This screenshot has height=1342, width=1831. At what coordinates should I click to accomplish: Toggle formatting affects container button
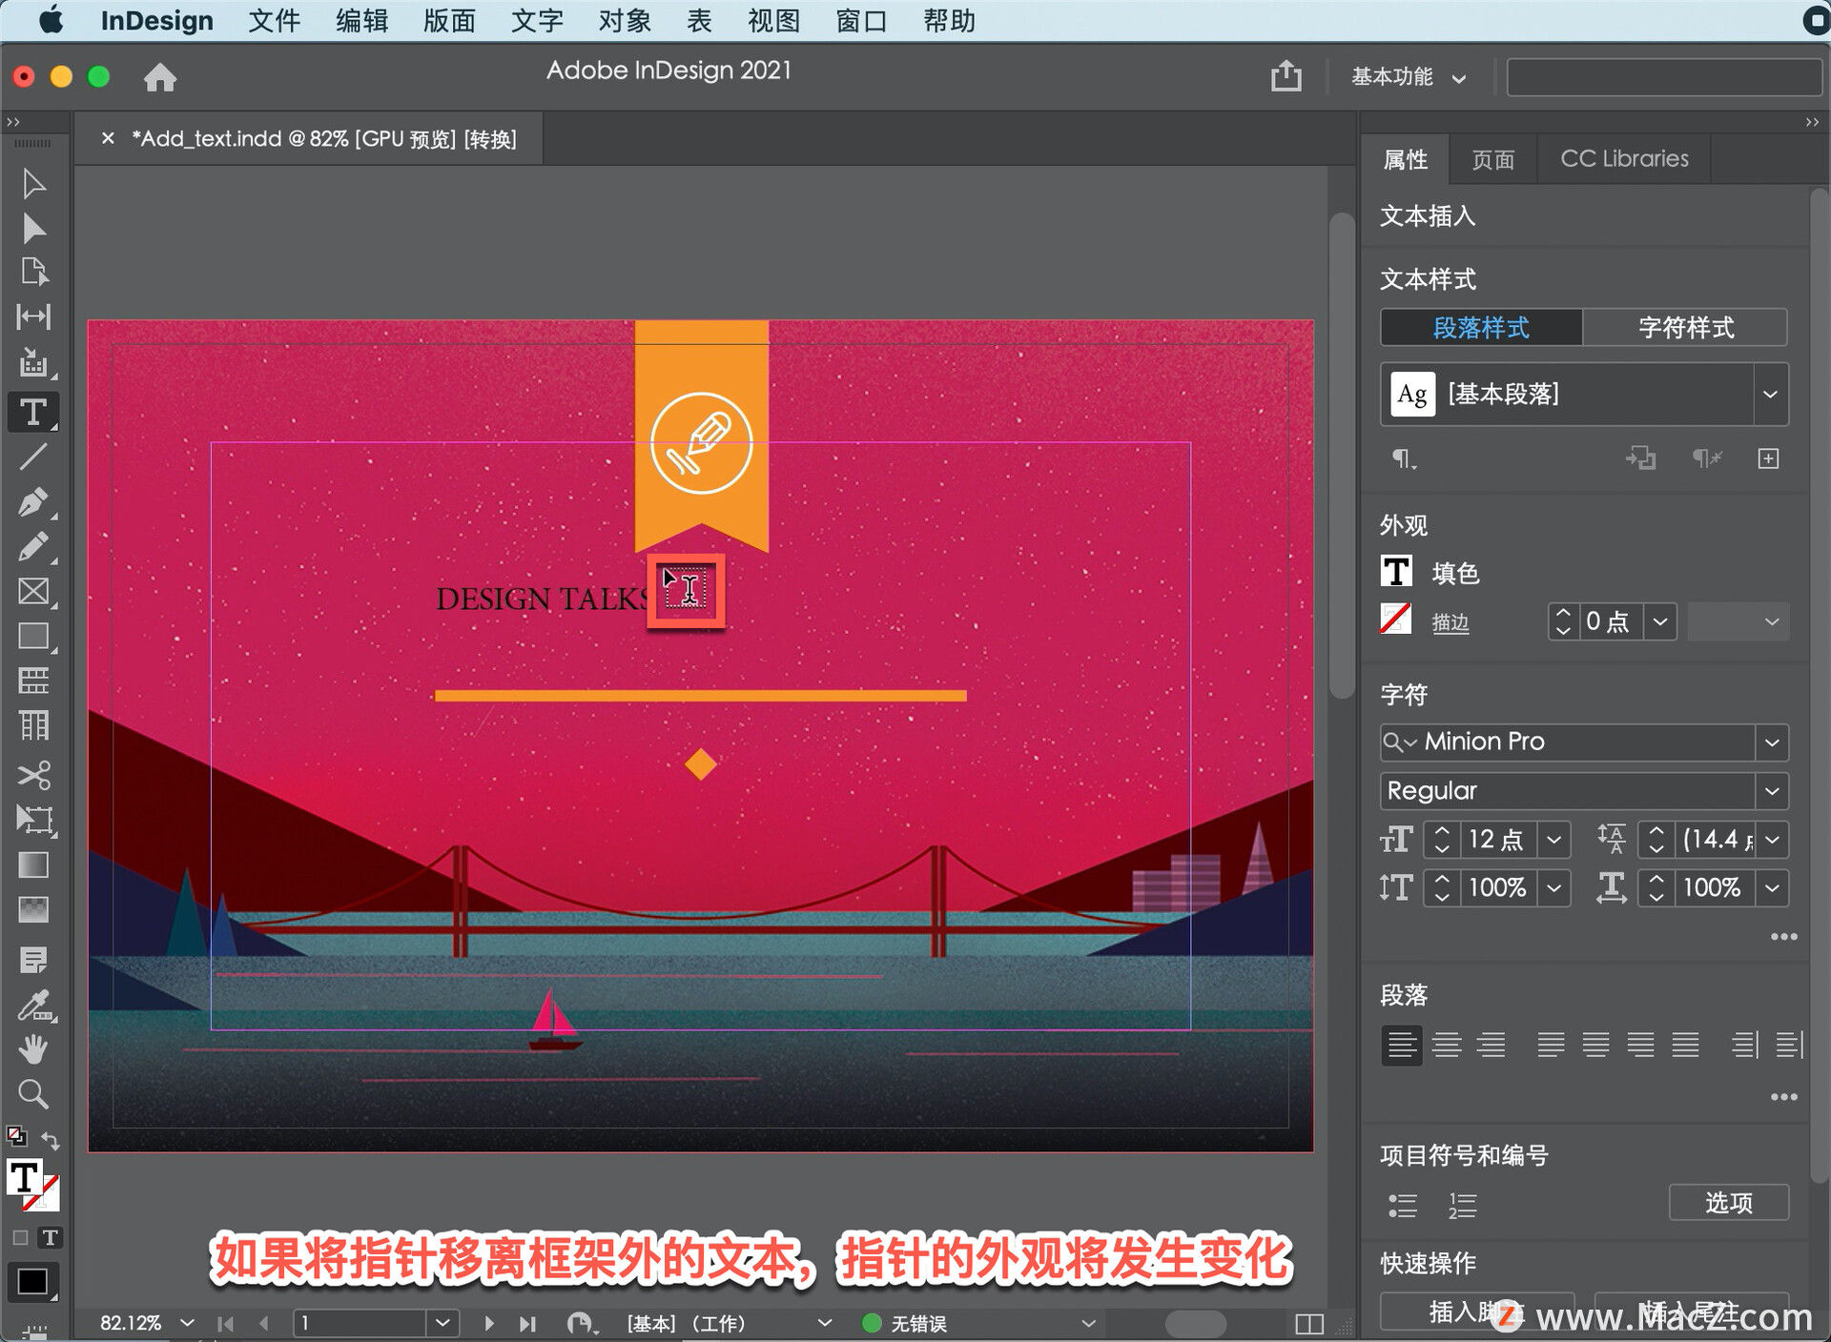point(20,1237)
